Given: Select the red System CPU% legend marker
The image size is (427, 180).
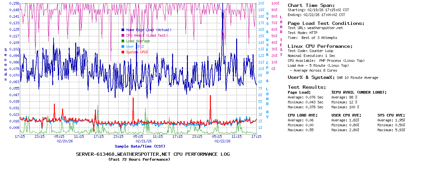Looking at the screenshot, I should click(x=123, y=52).
